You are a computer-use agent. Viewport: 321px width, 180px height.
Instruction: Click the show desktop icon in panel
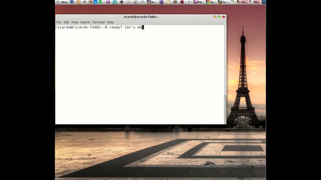(72, 2)
